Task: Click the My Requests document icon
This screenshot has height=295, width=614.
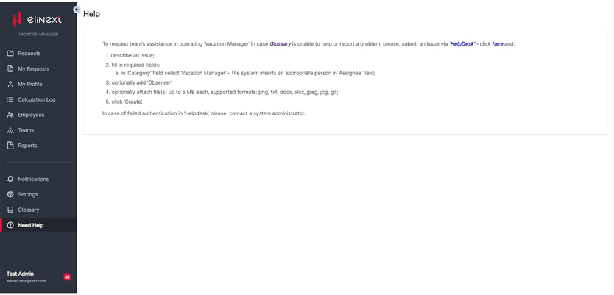Action: [x=10, y=68]
